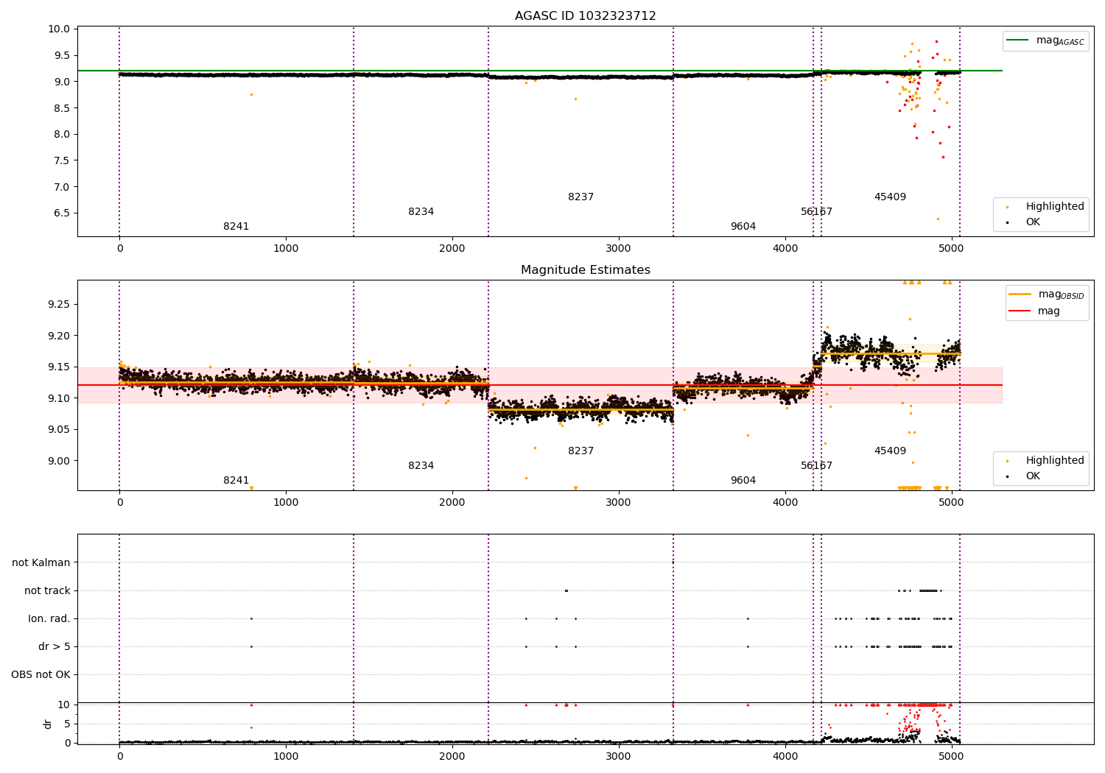1105x773 pixels.
Task: Click the 9604 label in Magnitude Estimates plot
Action: pos(743,480)
